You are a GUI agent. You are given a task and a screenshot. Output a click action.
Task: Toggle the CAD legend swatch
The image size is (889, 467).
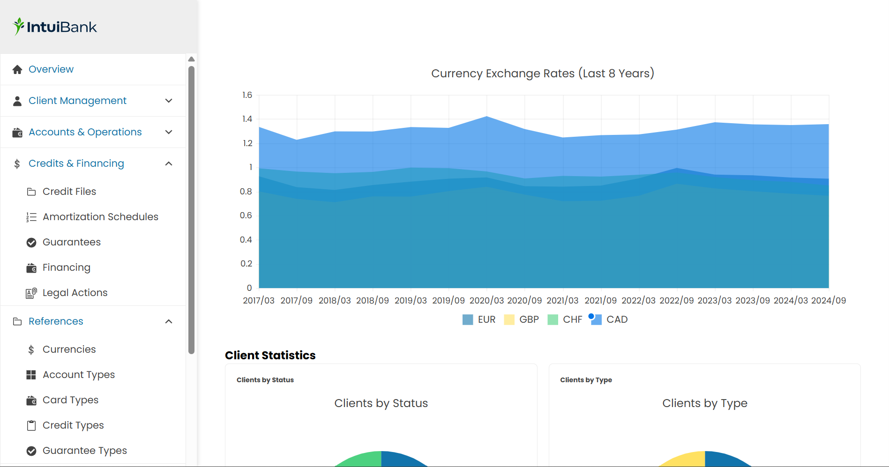coord(596,320)
